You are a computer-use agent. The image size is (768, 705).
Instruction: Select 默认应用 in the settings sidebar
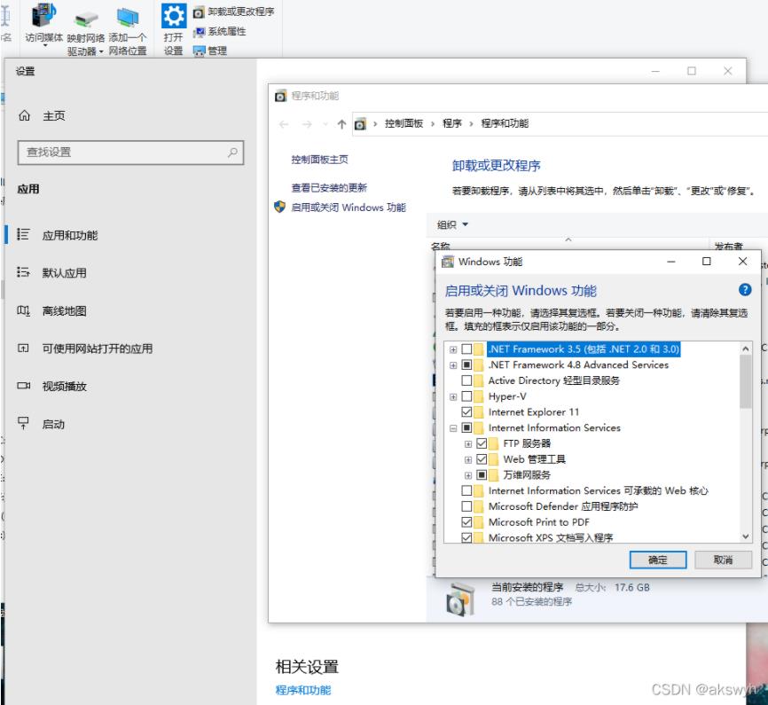pos(64,273)
